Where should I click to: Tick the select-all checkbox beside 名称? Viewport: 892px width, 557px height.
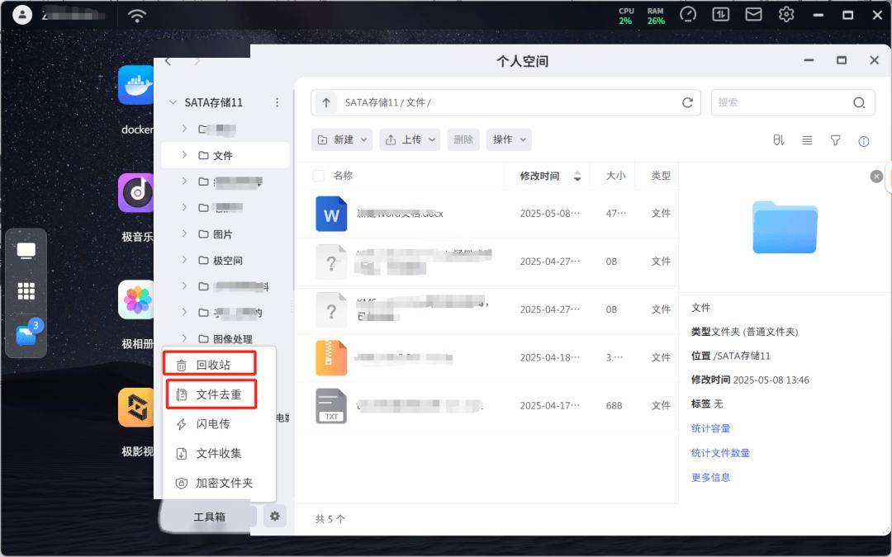coord(319,176)
